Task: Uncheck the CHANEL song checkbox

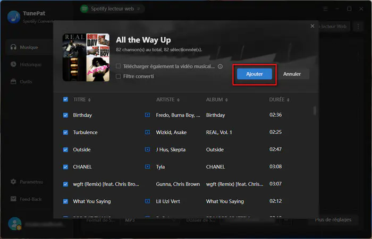Action: [65, 167]
